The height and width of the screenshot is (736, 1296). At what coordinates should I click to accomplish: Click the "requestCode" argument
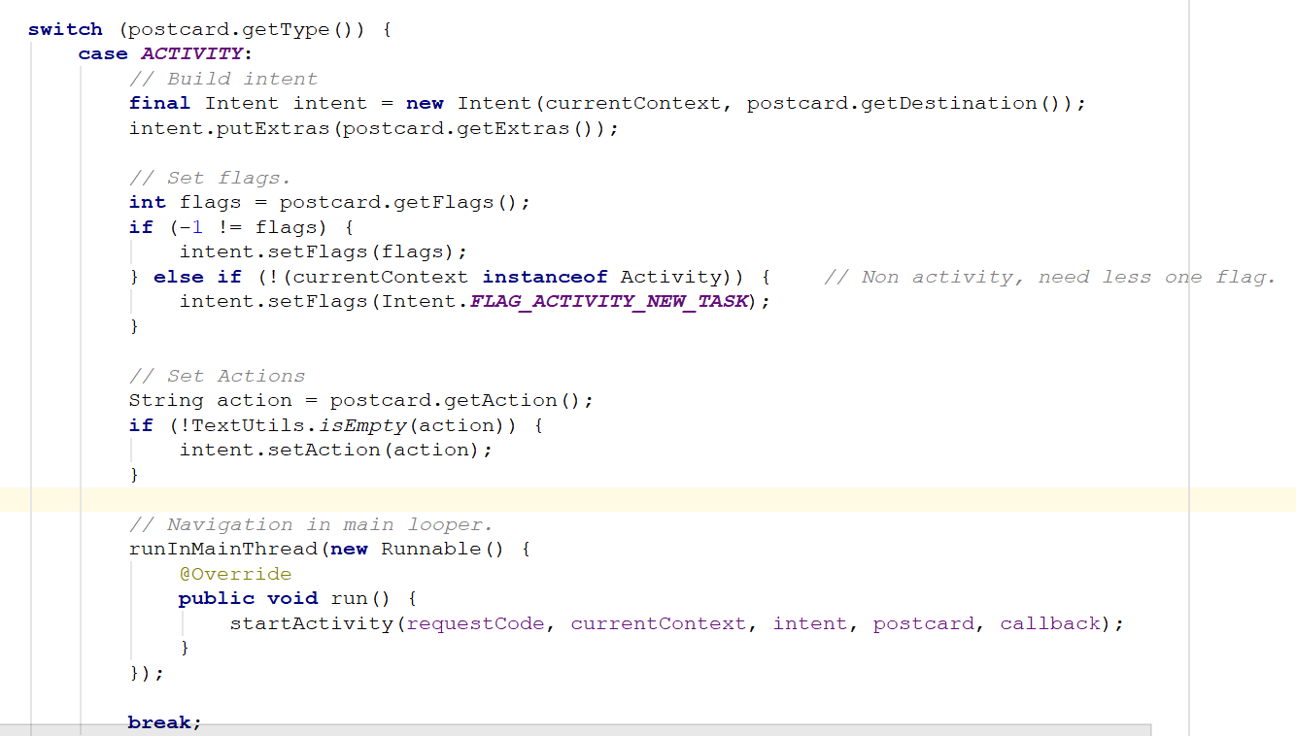475,623
